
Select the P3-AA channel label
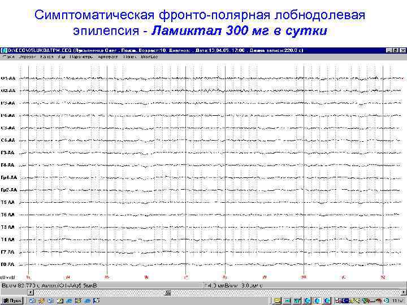8,103
